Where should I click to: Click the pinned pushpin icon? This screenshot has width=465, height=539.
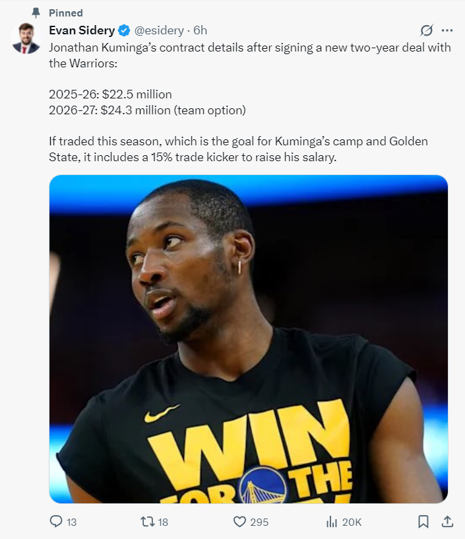point(36,13)
